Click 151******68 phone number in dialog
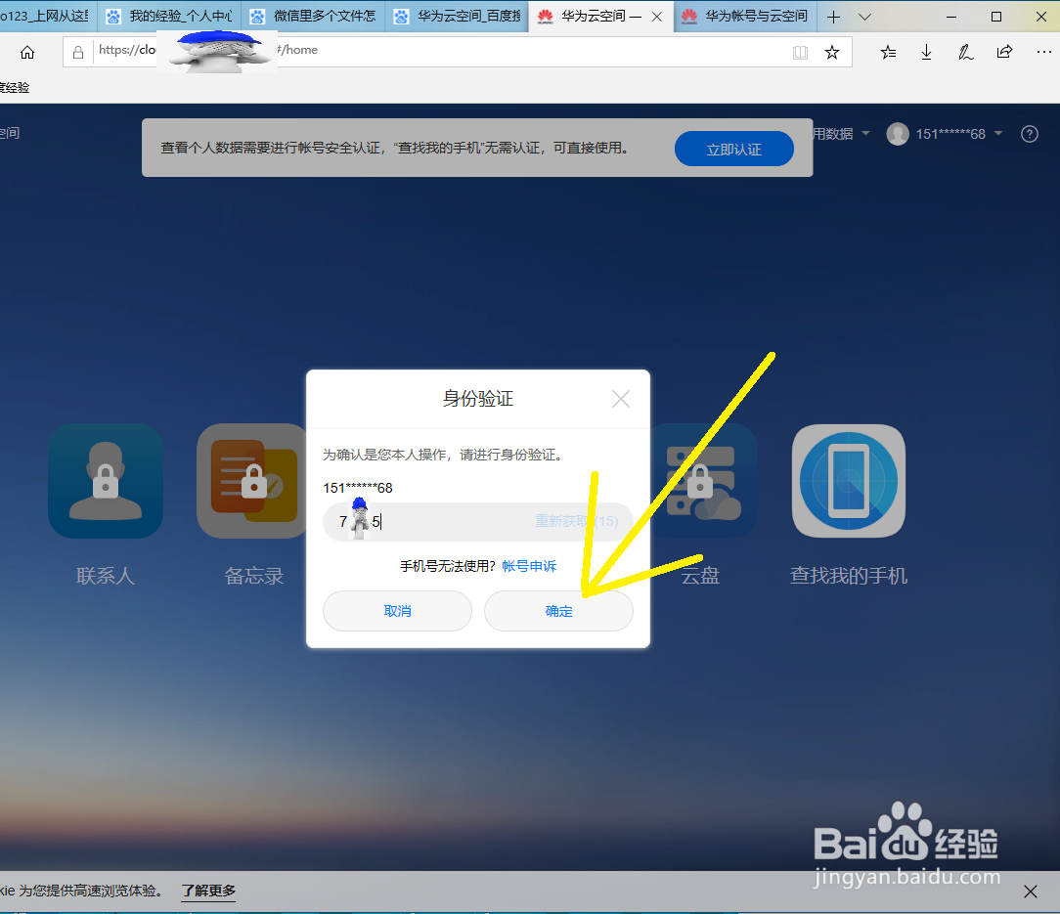The image size is (1060, 914). point(358,488)
